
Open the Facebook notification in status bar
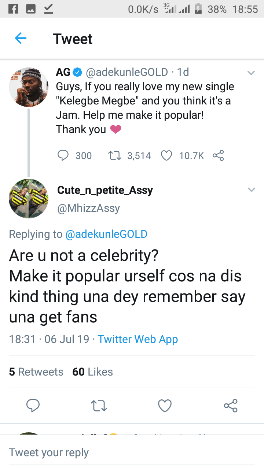pos(13,9)
